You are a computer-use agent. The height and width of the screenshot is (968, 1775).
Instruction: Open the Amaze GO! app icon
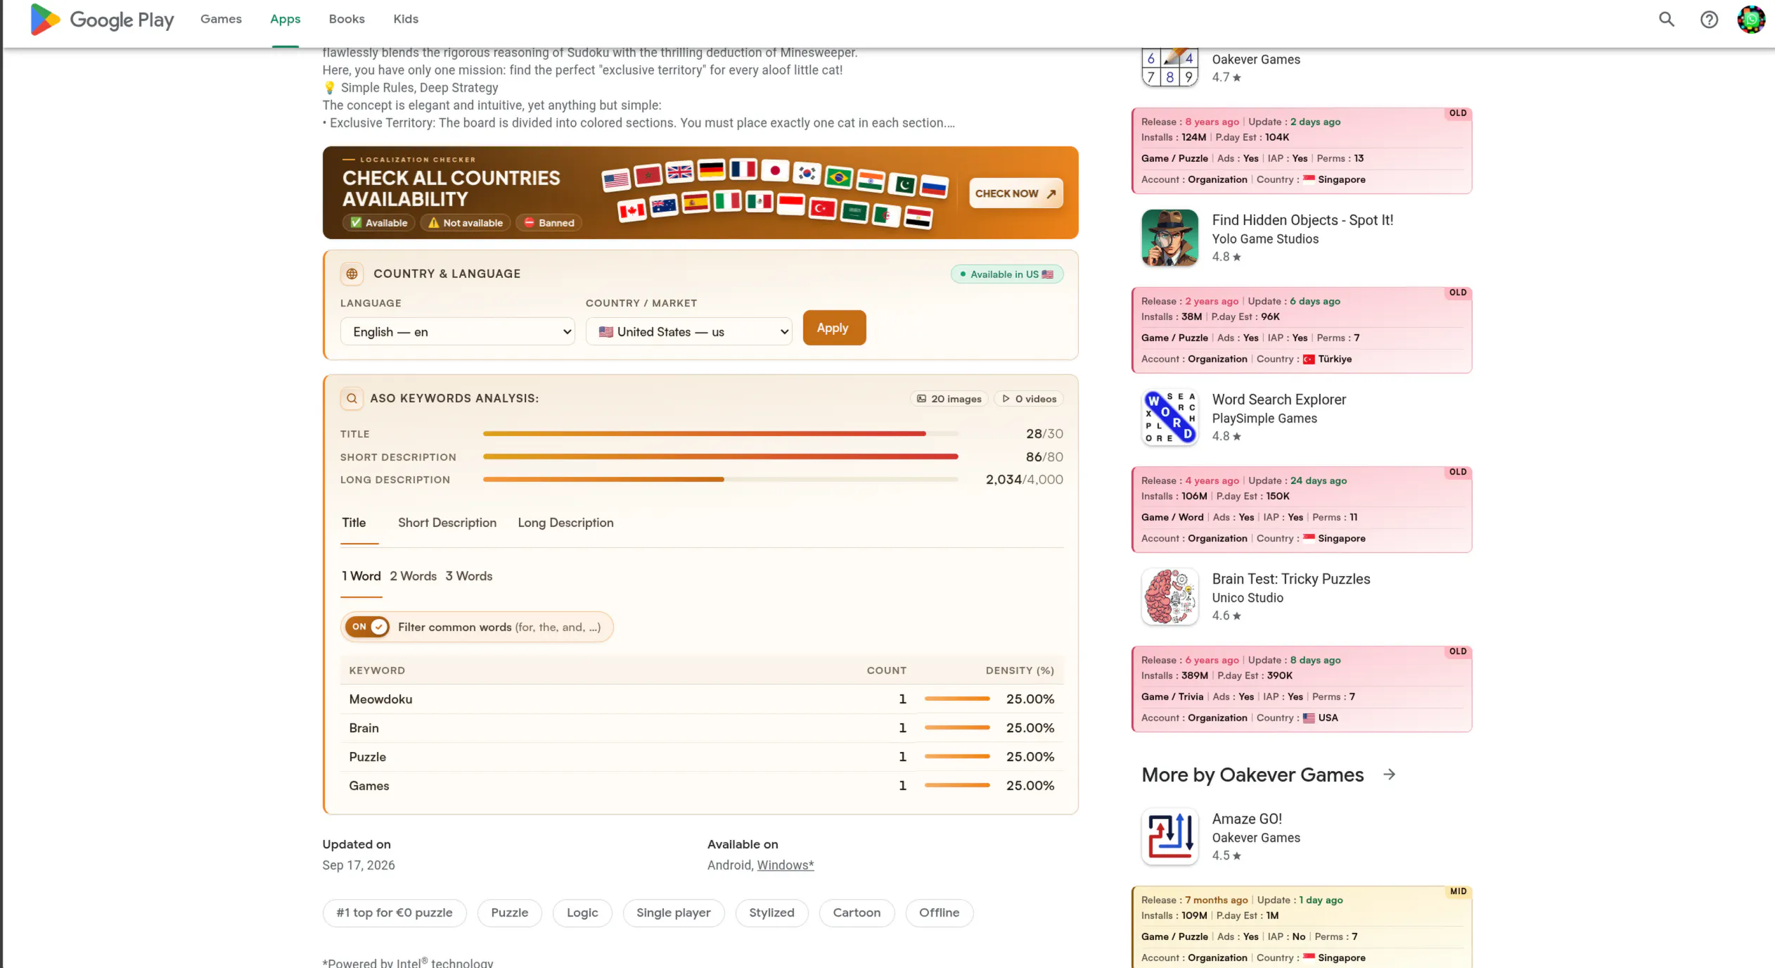tap(1170, 836)
